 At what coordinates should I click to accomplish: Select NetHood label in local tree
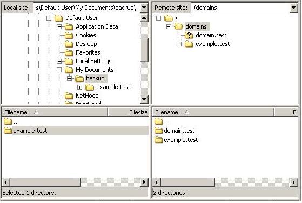click(87, 96)
